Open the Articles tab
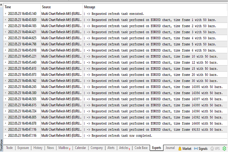 (x=124, y=148)
